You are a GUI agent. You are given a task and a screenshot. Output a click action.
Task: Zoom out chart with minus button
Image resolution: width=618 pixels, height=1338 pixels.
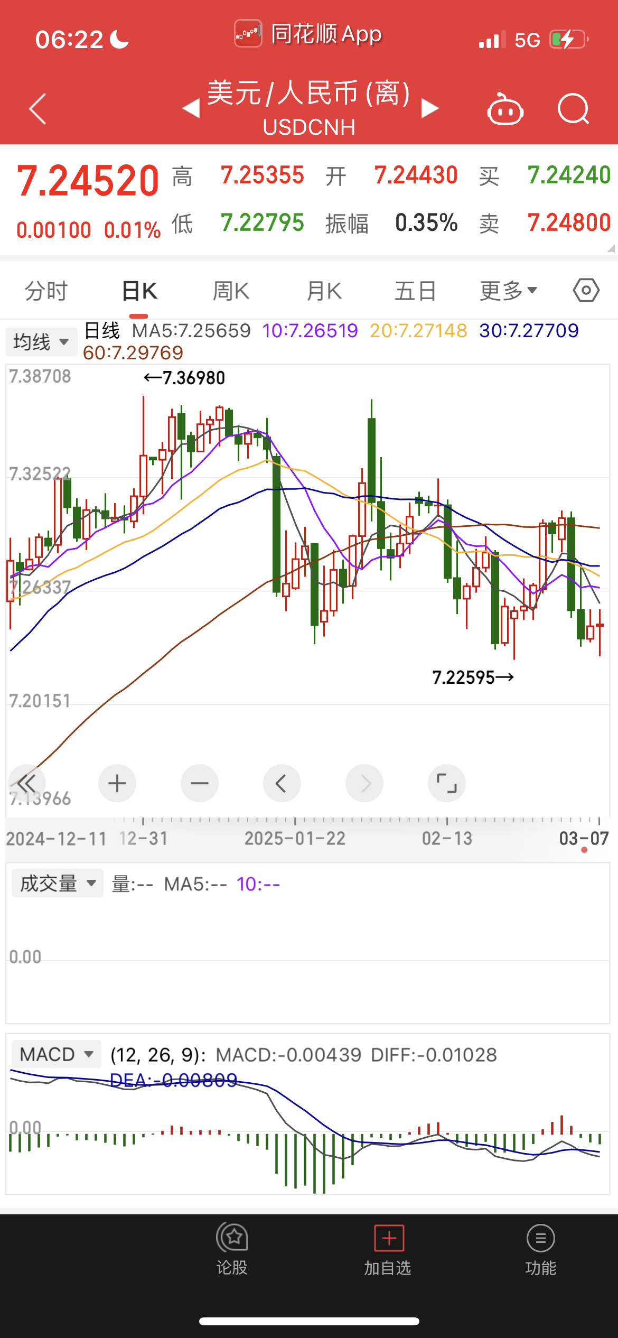click(x=200, y=783)
